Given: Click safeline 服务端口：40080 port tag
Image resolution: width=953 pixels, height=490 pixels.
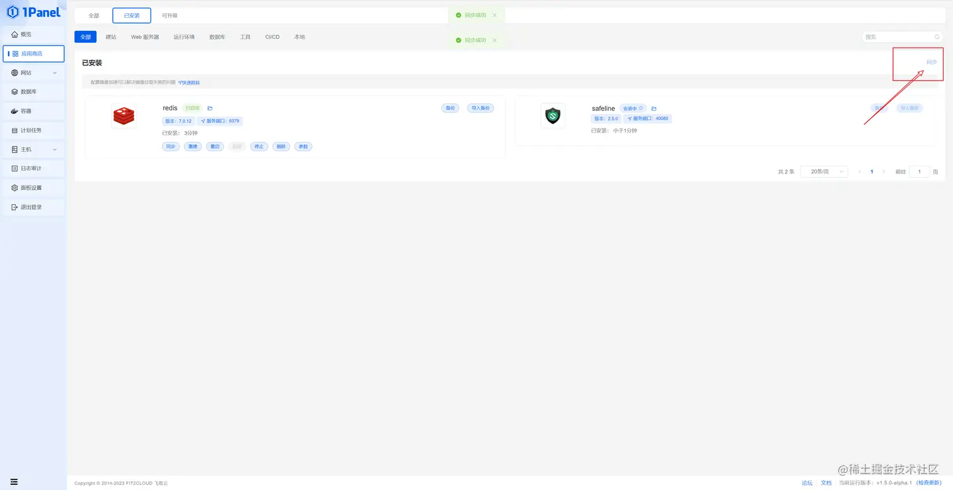Looking at the screenshot, I should pyautogui.click(x=648, y=119).
